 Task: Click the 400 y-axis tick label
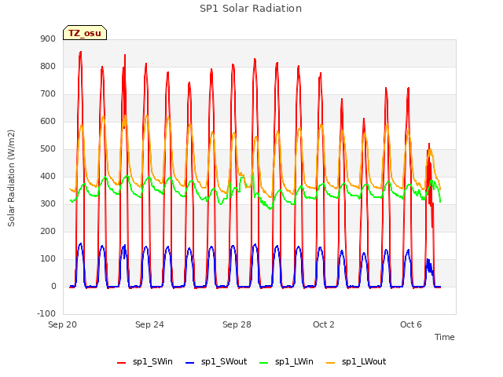point(48,177)
